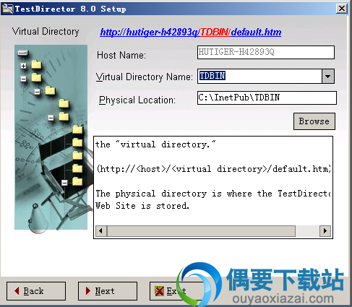
Task: Open the Virtual Directory Name dropdown arrow
Action: coord(328,77)
